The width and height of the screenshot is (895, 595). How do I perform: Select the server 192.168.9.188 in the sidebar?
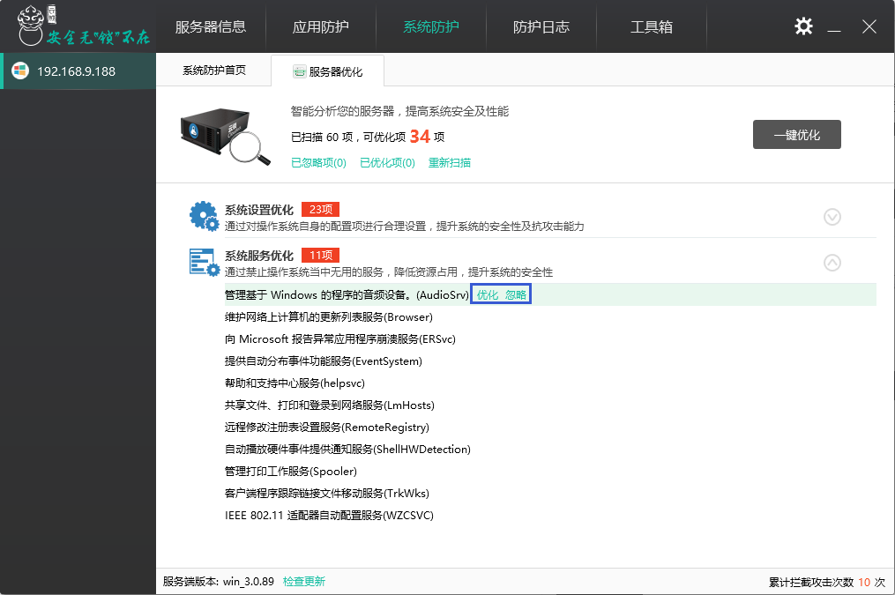(78, 70)
